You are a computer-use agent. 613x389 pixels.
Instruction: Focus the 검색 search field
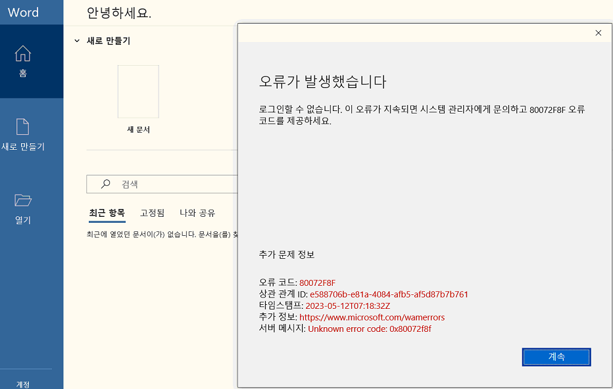[x=162, y=184]
